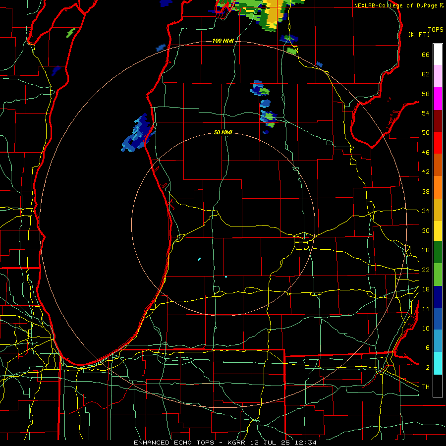Image resolution: width=446 pixels, height=446 pixels.
Task: Select the white 66 kft color swatch
Action: pos(438,55)
